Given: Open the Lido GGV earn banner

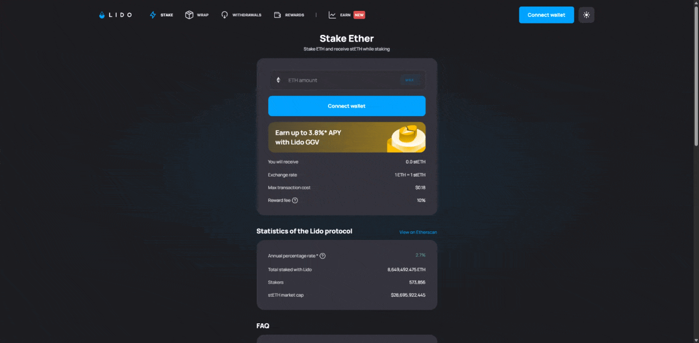Looking at the screenshot, I should coord(346,137).
